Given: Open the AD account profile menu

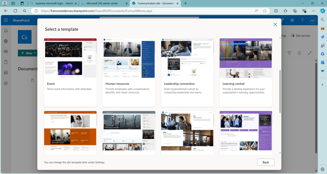Looking at the screenshot, I should (x=312, y=20).
